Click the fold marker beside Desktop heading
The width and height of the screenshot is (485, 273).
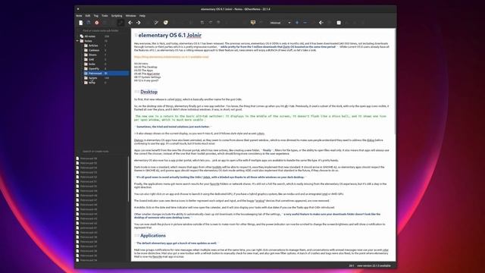click(136, 92)
